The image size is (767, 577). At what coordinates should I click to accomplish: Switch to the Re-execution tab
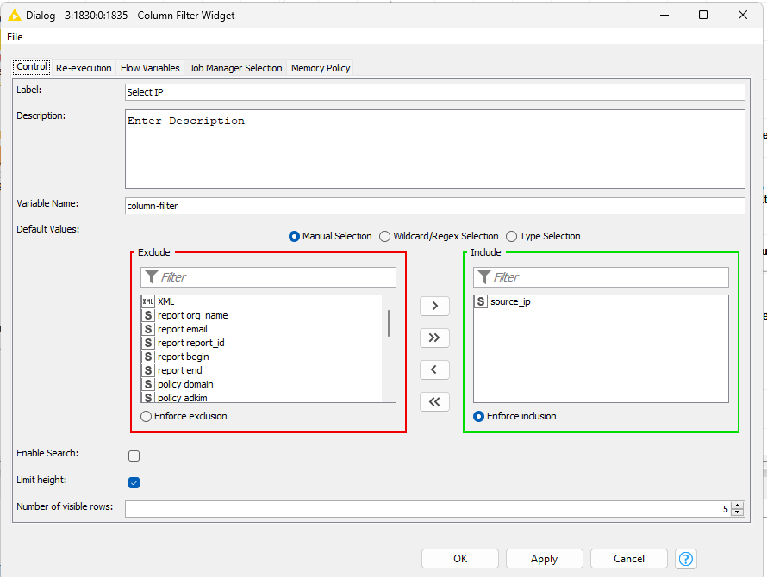pos(84,68)
